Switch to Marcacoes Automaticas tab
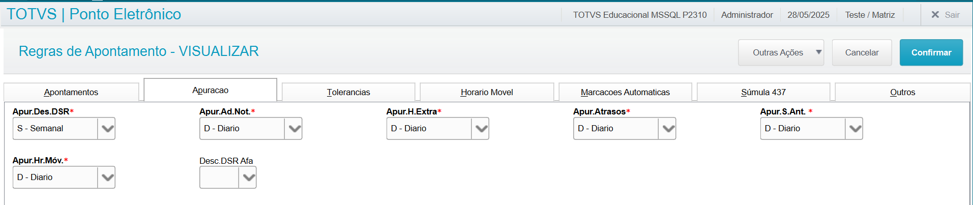Image resolution: width=973 pixels, height=205 pixels. [x=625, y=92]
